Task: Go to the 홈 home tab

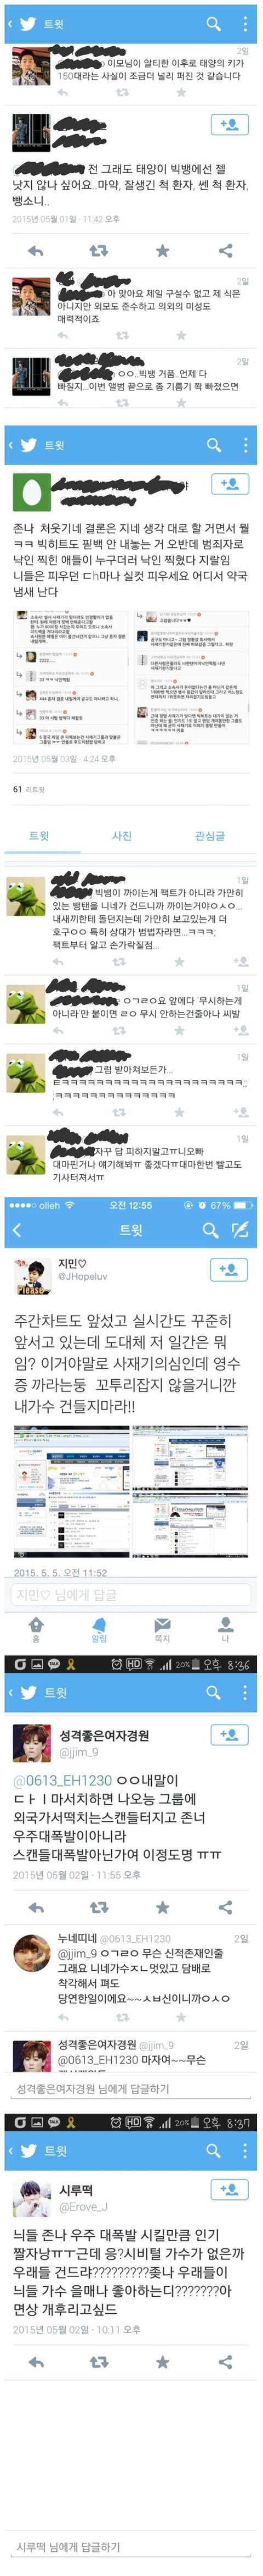Action: [x=36, y=1629]
